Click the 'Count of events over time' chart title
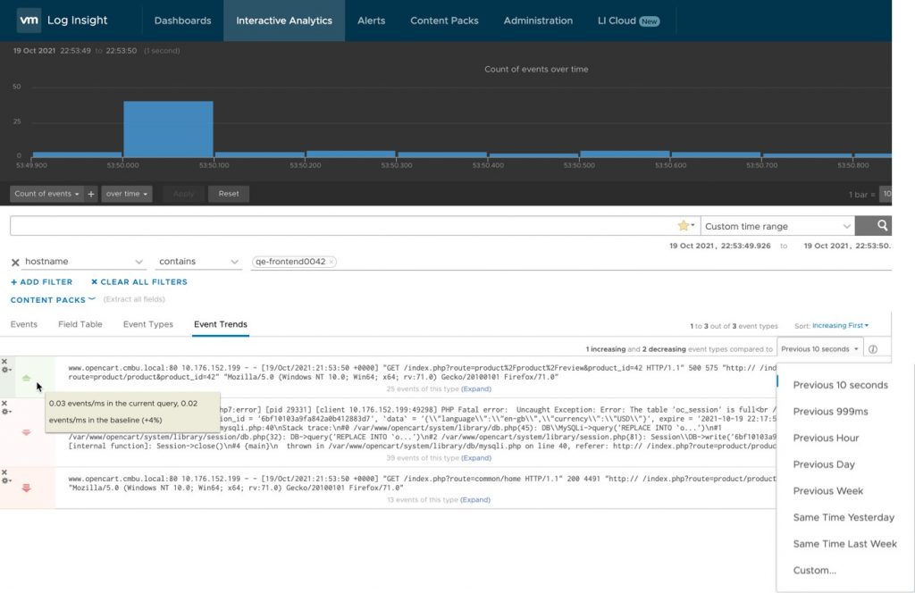Viewport: 915px width, 593px height. [536, 69]
